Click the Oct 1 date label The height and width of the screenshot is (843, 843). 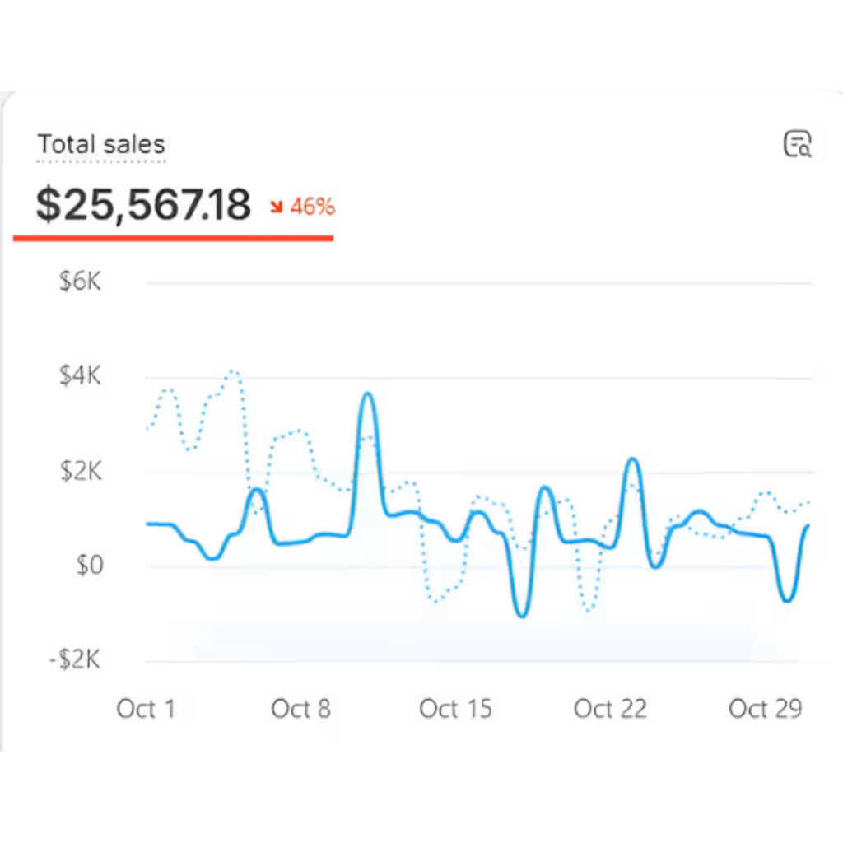tap(146, 709)
